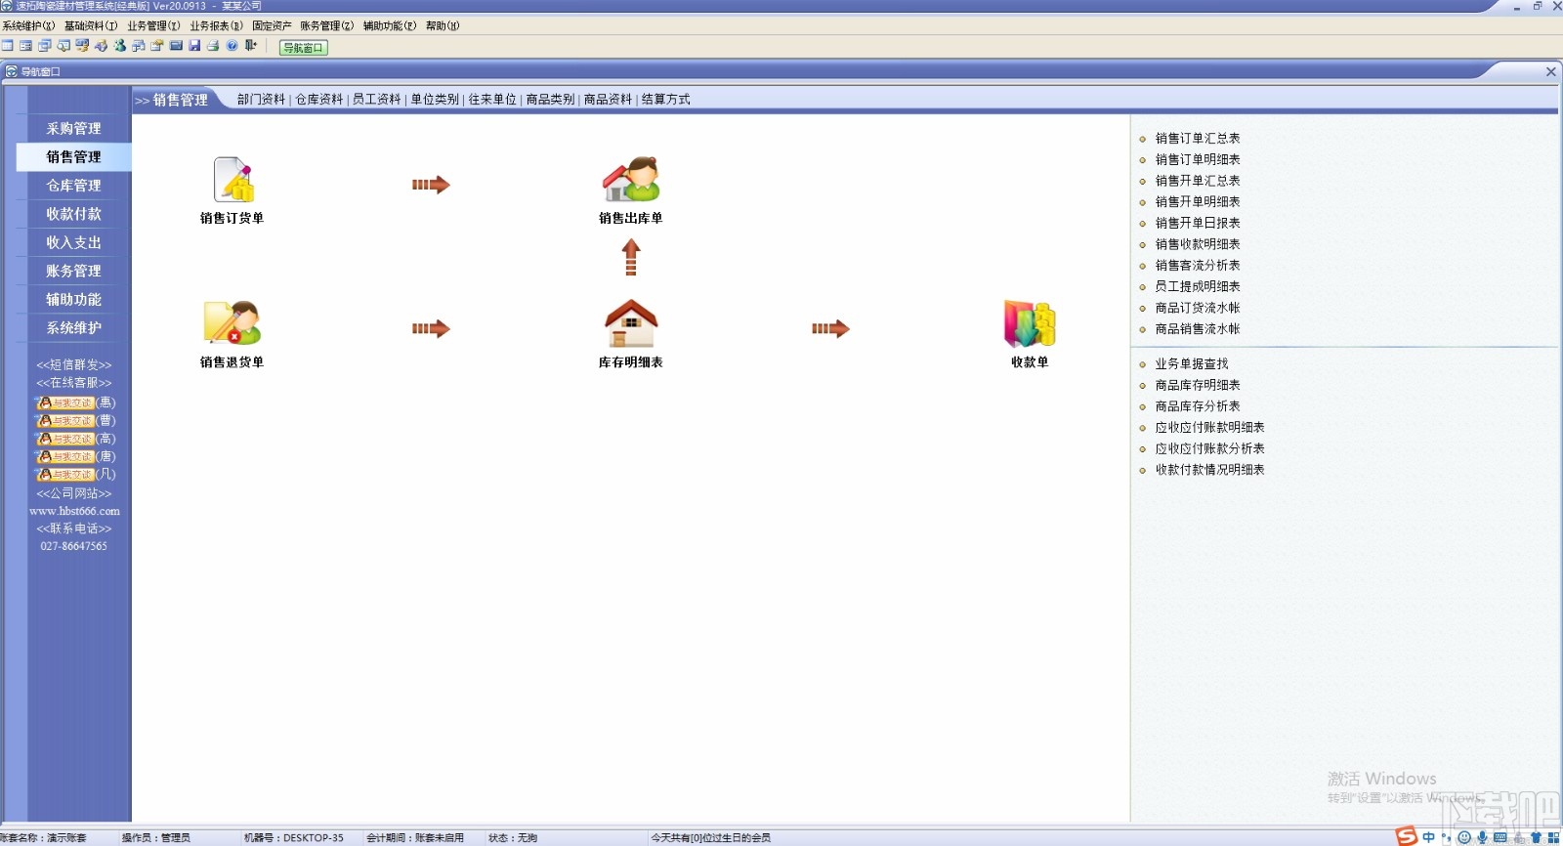
Task: Open the 收款付款情况明细表 report
Action: click(1210, 470)
